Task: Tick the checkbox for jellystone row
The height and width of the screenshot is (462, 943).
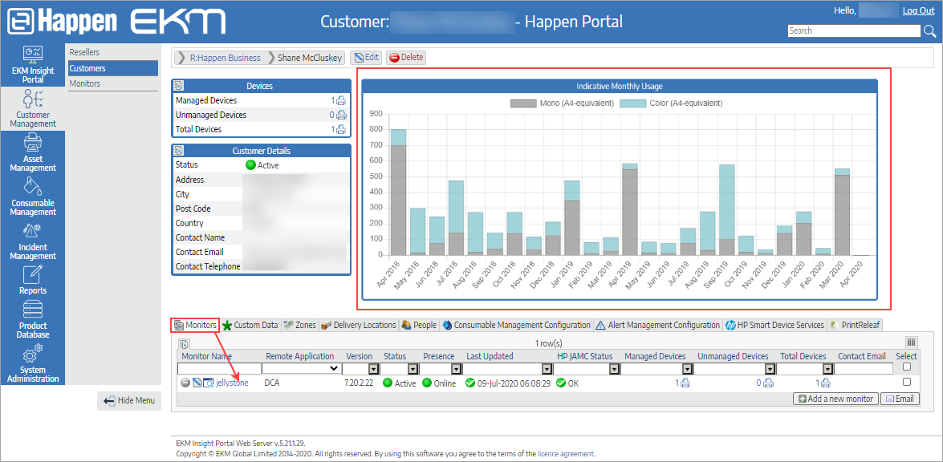Action: (x=907, y=383)
